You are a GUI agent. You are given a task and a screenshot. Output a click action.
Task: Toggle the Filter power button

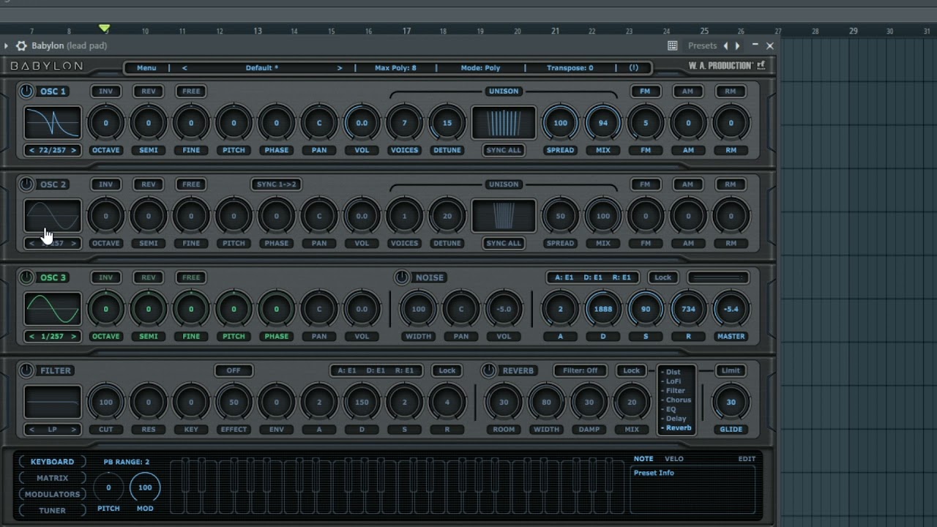click(x=26, y=370)
